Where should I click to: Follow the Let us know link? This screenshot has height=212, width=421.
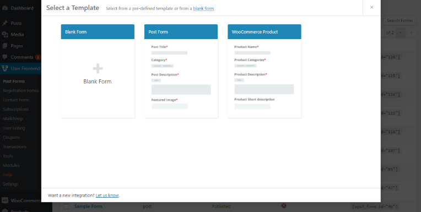coord(107,195)
